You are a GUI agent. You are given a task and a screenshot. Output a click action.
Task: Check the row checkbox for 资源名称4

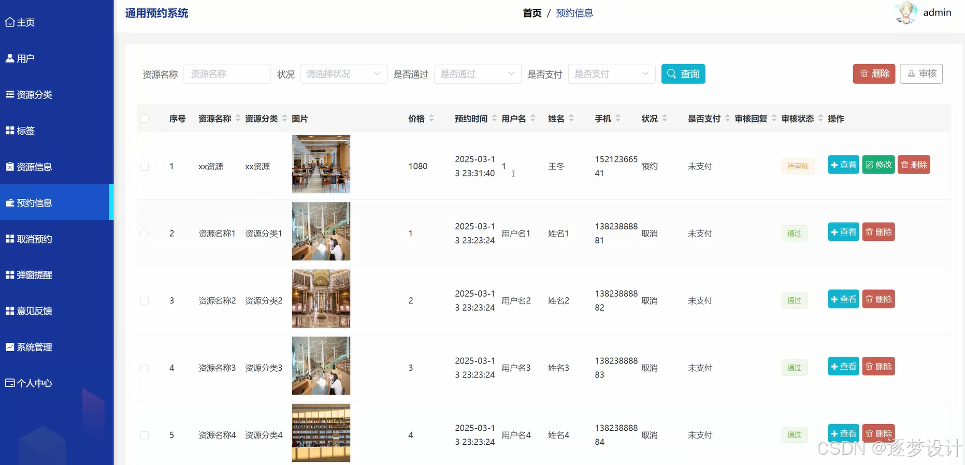pos(145,435)
